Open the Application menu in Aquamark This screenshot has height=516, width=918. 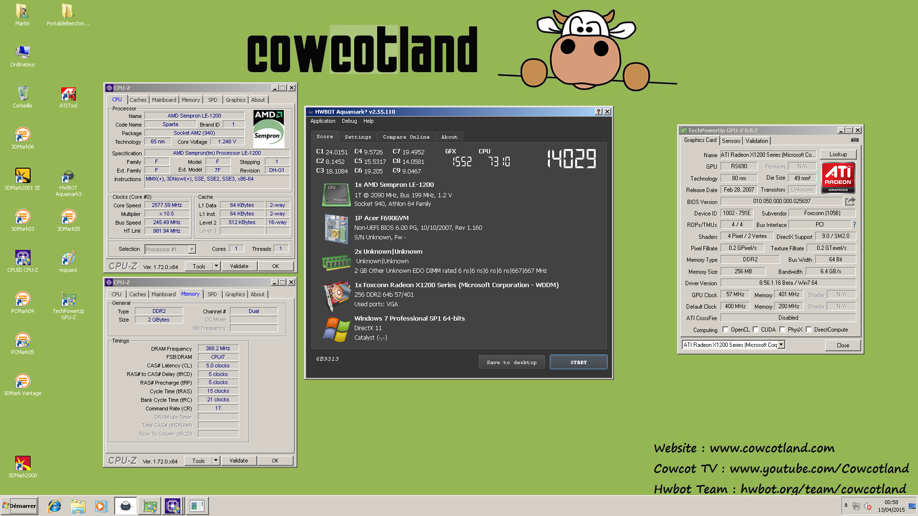323,121
